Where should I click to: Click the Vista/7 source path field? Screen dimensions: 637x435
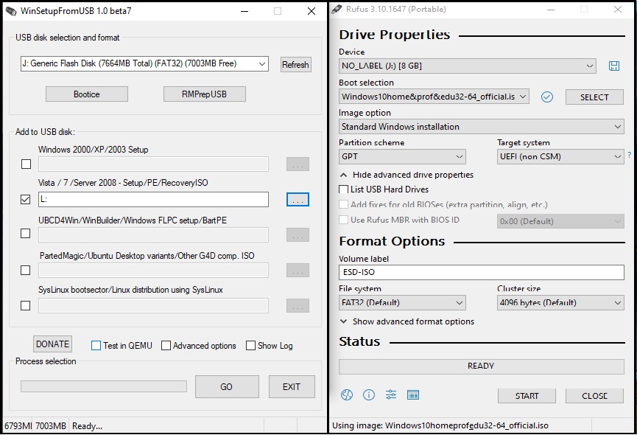pyautogui.click(x=154, y=199)
